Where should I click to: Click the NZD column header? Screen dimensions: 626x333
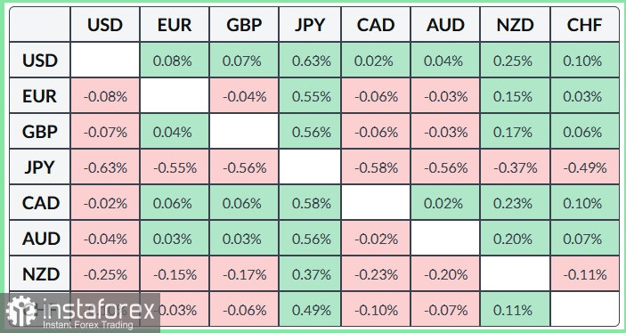pos(515,25)
